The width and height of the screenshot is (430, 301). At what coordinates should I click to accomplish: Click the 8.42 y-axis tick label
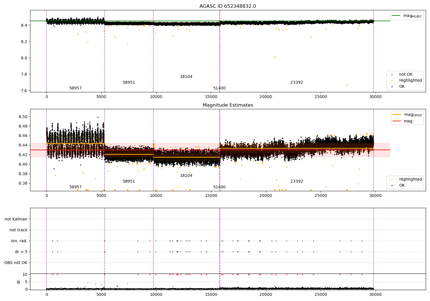pyautogui.click(x=23, y=155)
